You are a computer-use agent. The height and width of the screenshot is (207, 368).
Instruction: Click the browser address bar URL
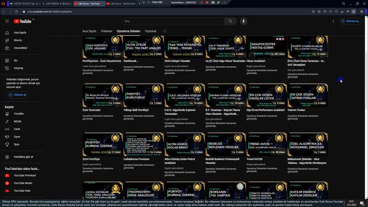coord(49,11)
